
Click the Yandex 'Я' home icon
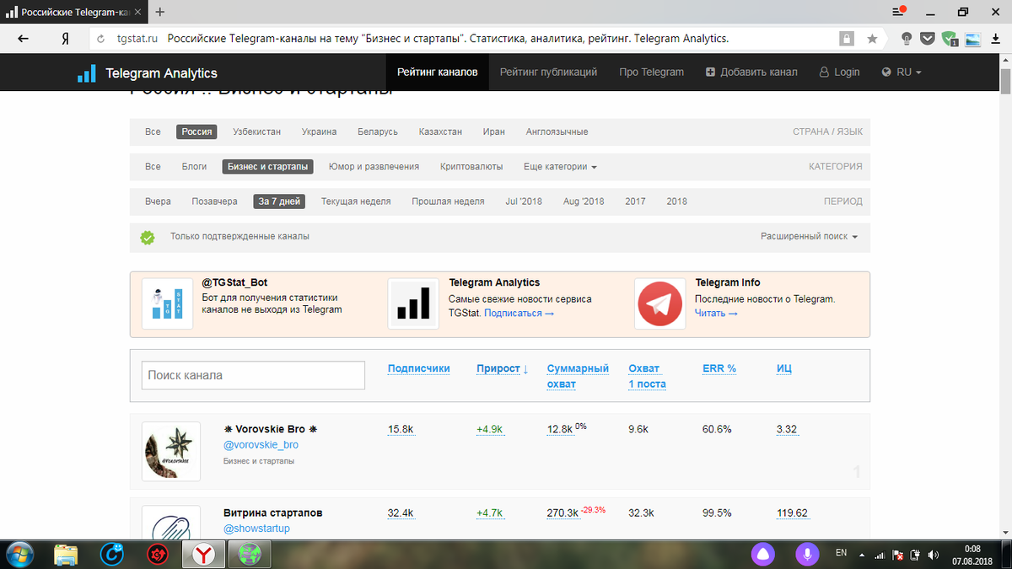pos(65,39)
